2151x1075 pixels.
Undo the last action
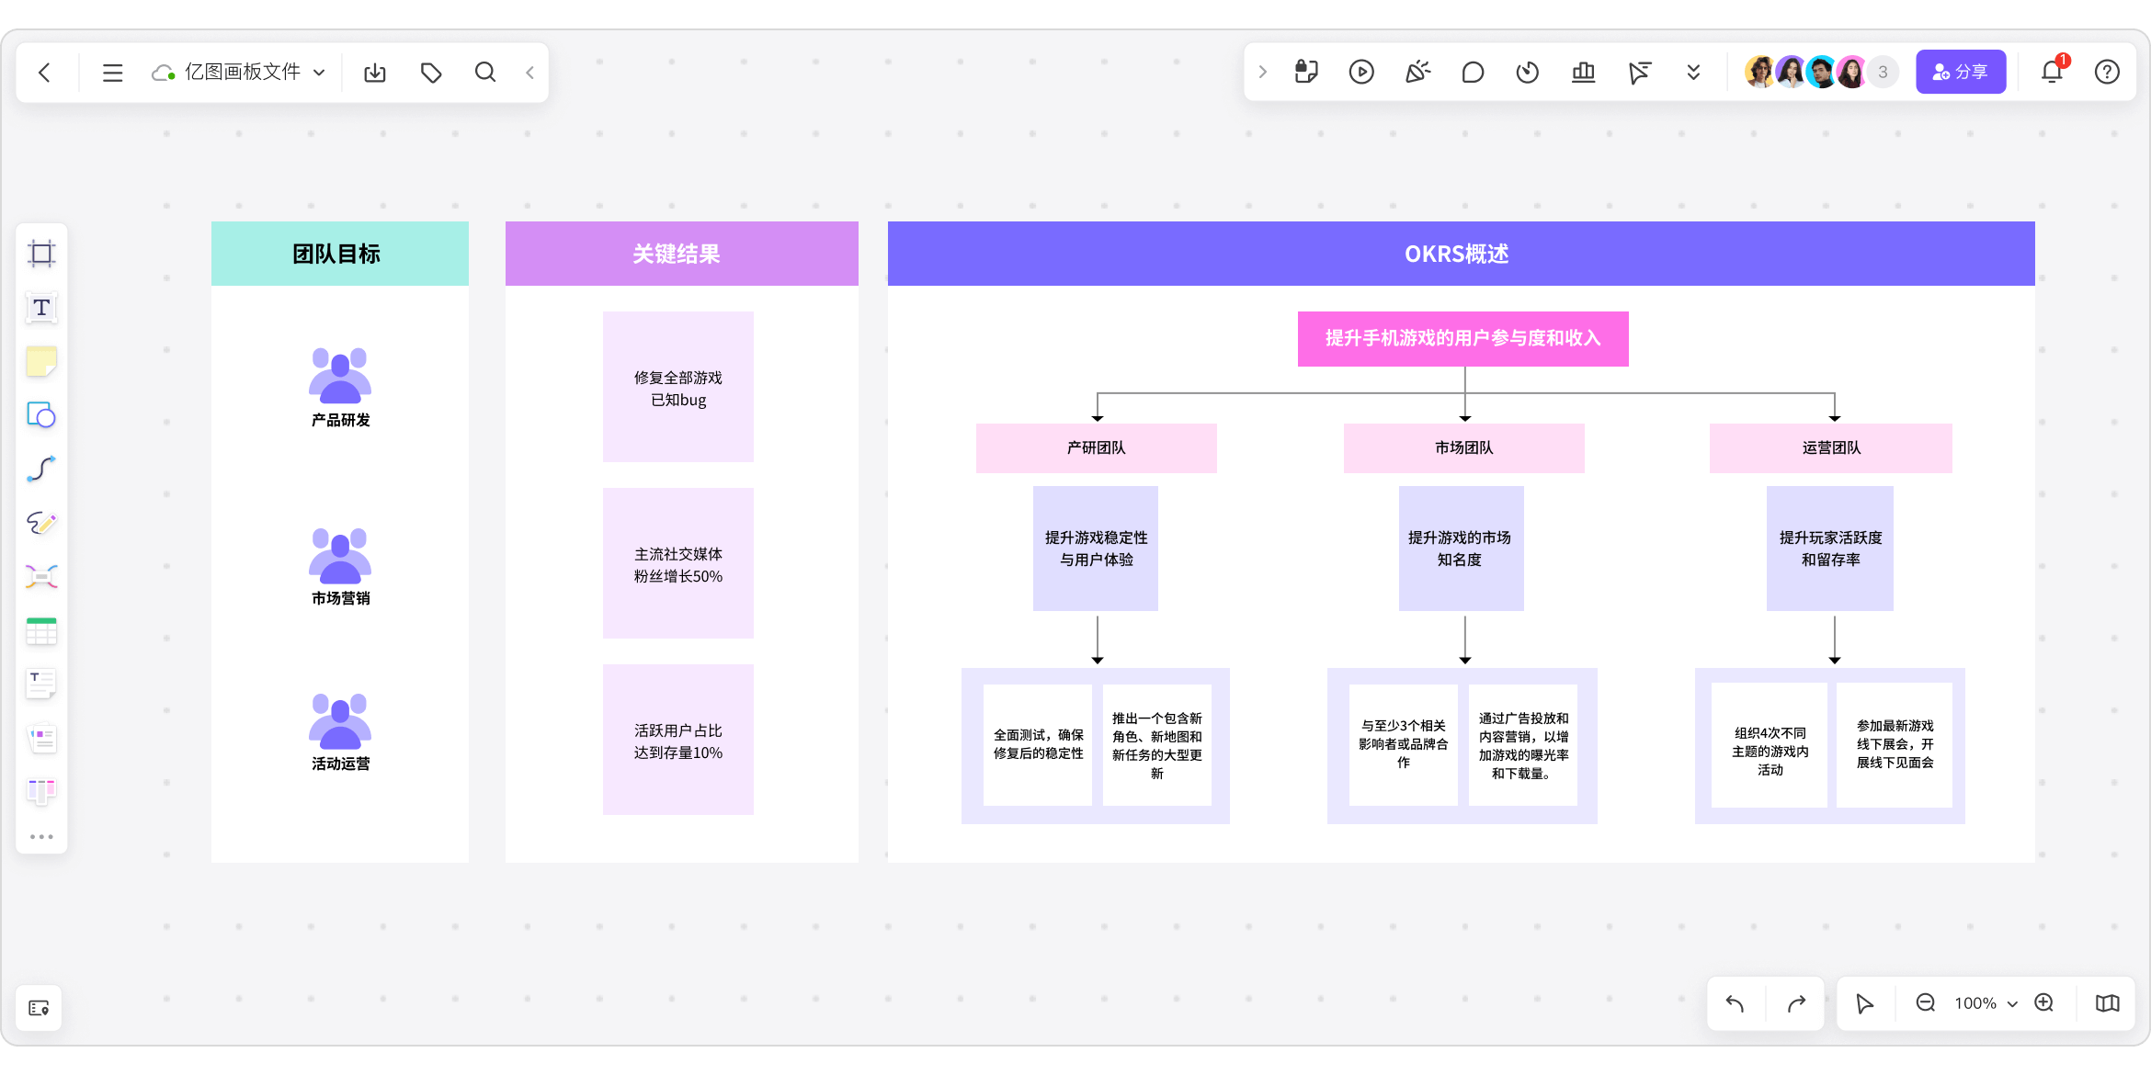click(1736, 1003)
